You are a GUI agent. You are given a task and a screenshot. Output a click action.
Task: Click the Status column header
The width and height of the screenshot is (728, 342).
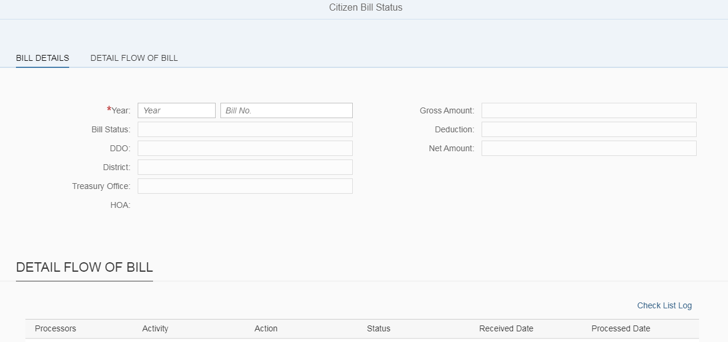[379, 328]
